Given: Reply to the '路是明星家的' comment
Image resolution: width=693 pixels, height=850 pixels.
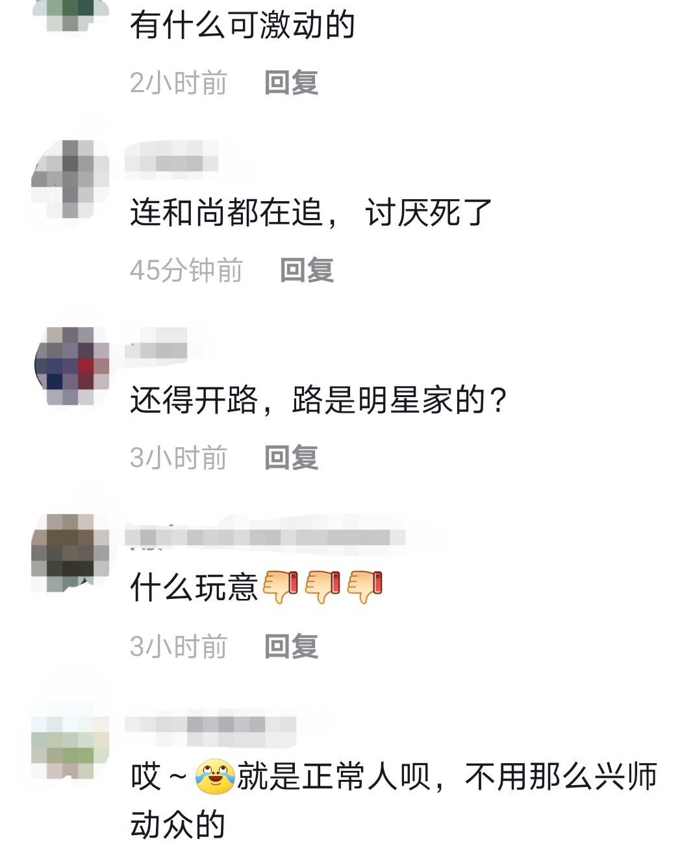Looking at the screenshot, I should [x=291, y=457].
